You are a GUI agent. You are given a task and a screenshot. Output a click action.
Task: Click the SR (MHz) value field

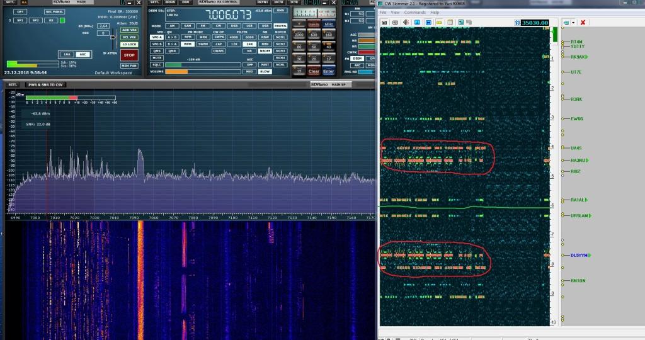[103, 26]
